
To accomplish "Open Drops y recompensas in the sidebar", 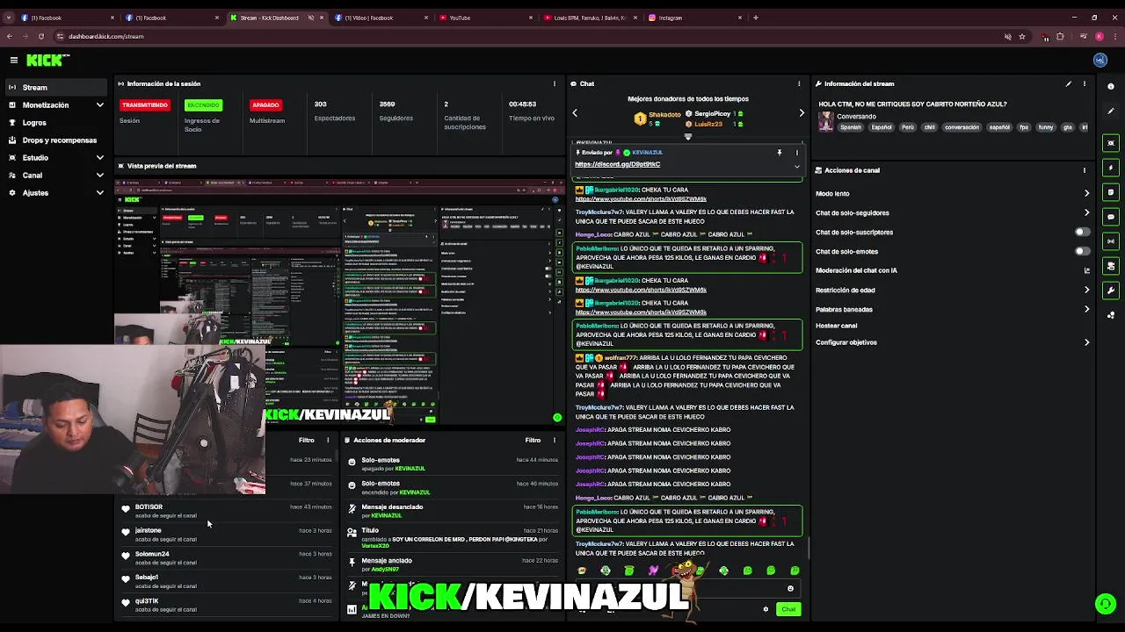I will pos(55,140).
